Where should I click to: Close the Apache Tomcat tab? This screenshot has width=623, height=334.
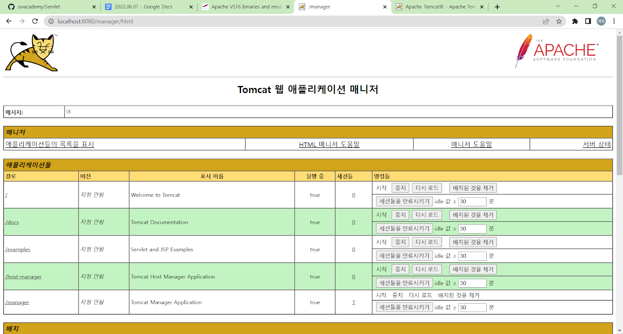coord(482,7)
